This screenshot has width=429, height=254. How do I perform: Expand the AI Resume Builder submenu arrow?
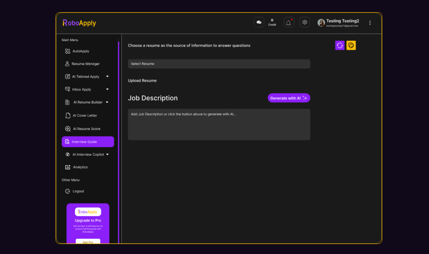[107, 102]
